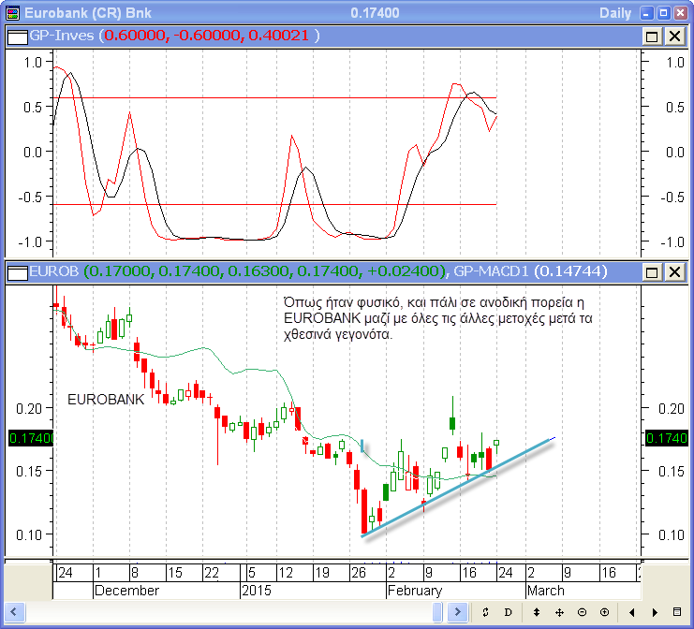The height and width of the screenshot is (629, 694).
Task: Click the GP-Inves indicator label
Action: click(x=62, y=36)
